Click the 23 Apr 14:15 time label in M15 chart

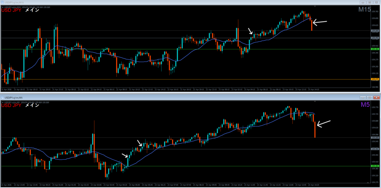click(x=313, y=90)
